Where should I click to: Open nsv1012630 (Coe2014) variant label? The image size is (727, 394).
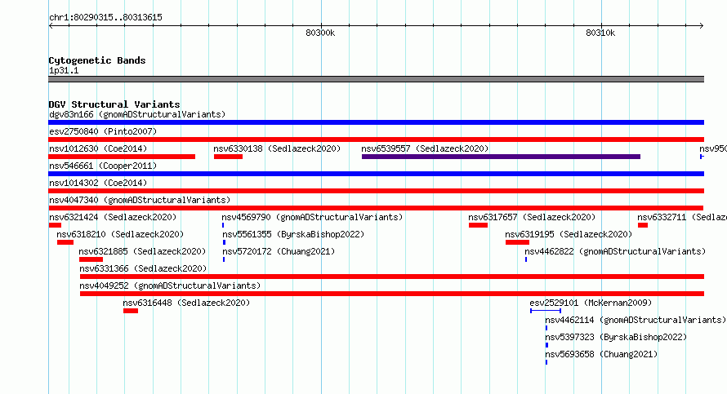[98, 148]
